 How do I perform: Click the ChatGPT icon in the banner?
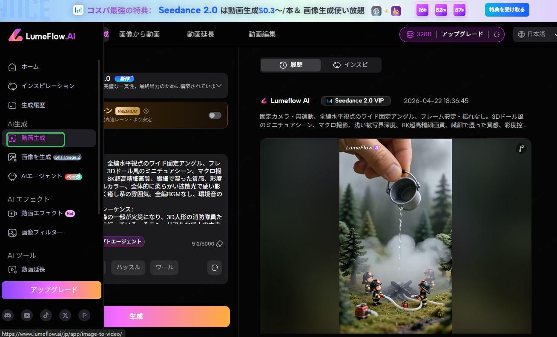pos(376,11)
